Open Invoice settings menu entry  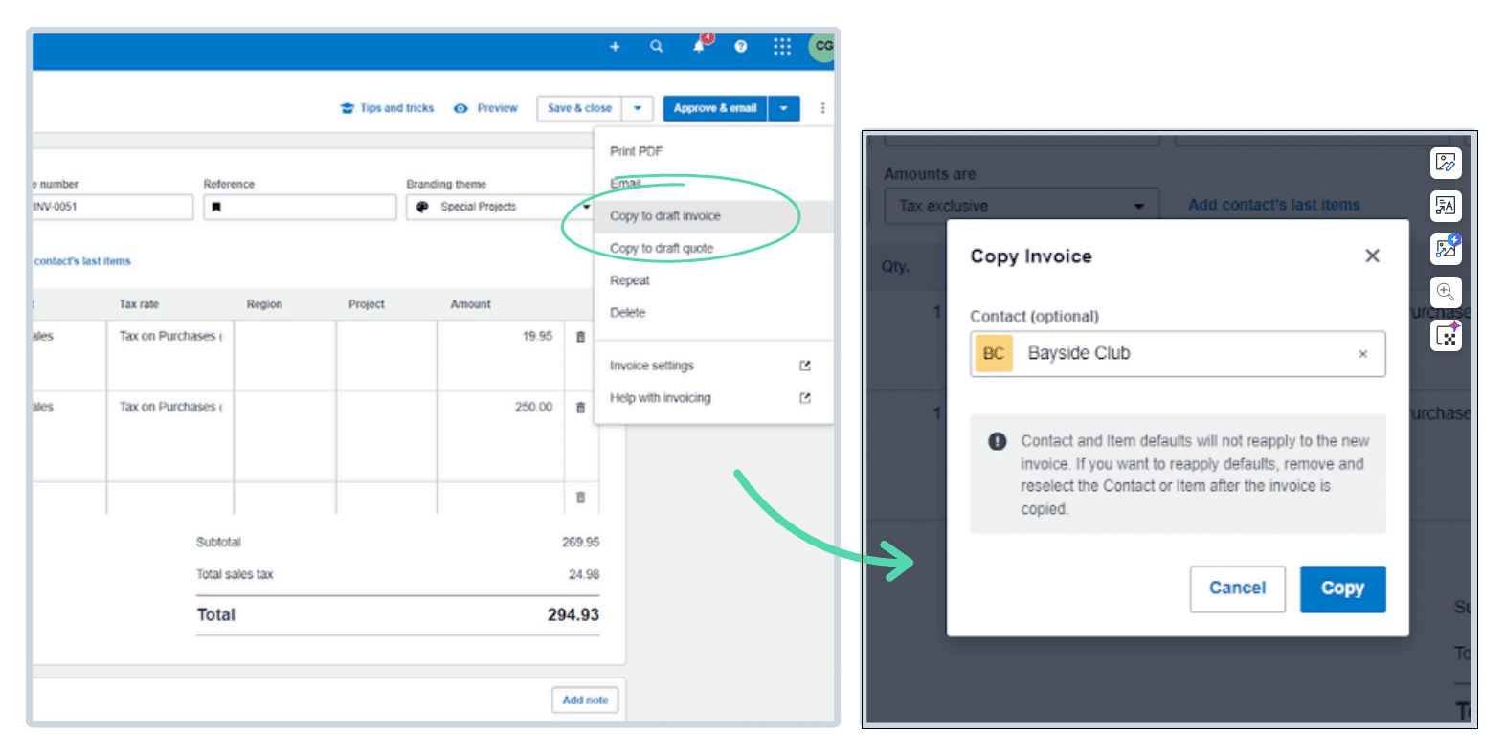pos(652,366)
